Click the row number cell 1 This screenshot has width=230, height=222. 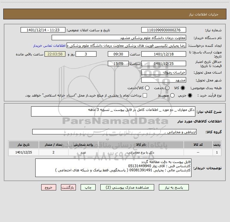(217, 153)
